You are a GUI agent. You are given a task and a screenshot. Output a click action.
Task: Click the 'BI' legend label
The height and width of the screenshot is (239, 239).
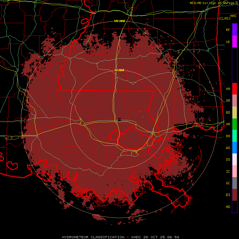[x=228, y=195]
